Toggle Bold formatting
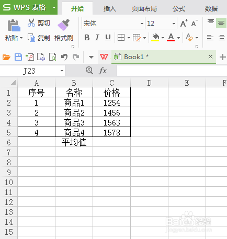This screenshot has height=239, width=227. [x=87, y=38]
